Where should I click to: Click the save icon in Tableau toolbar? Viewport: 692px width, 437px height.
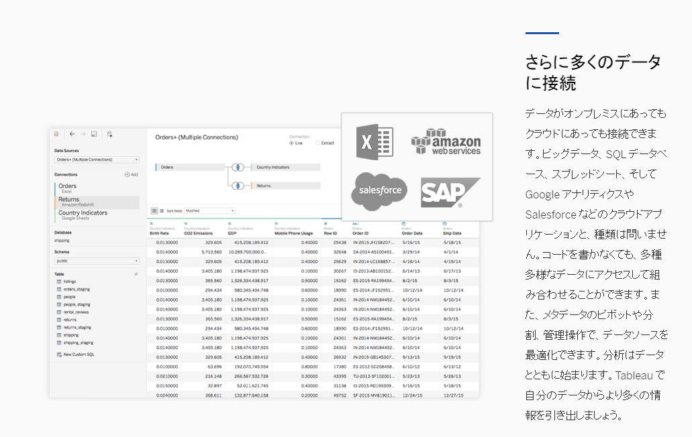coord(94,134)
